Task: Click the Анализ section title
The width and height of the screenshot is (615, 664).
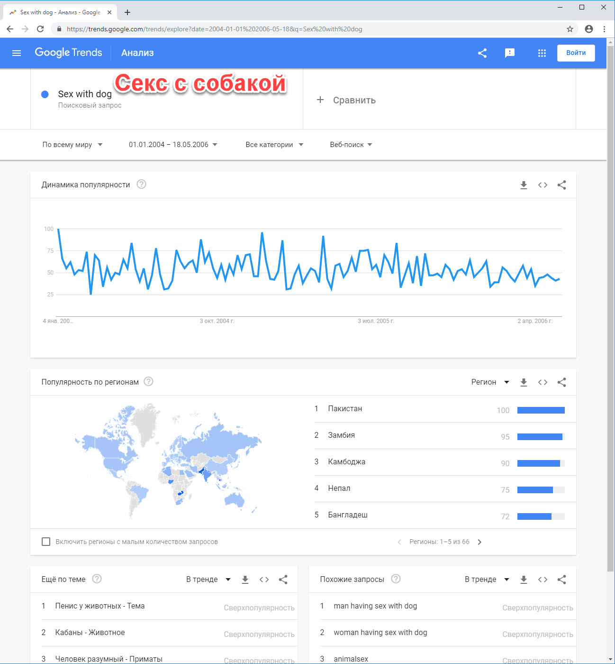Action: click(137, 53)
